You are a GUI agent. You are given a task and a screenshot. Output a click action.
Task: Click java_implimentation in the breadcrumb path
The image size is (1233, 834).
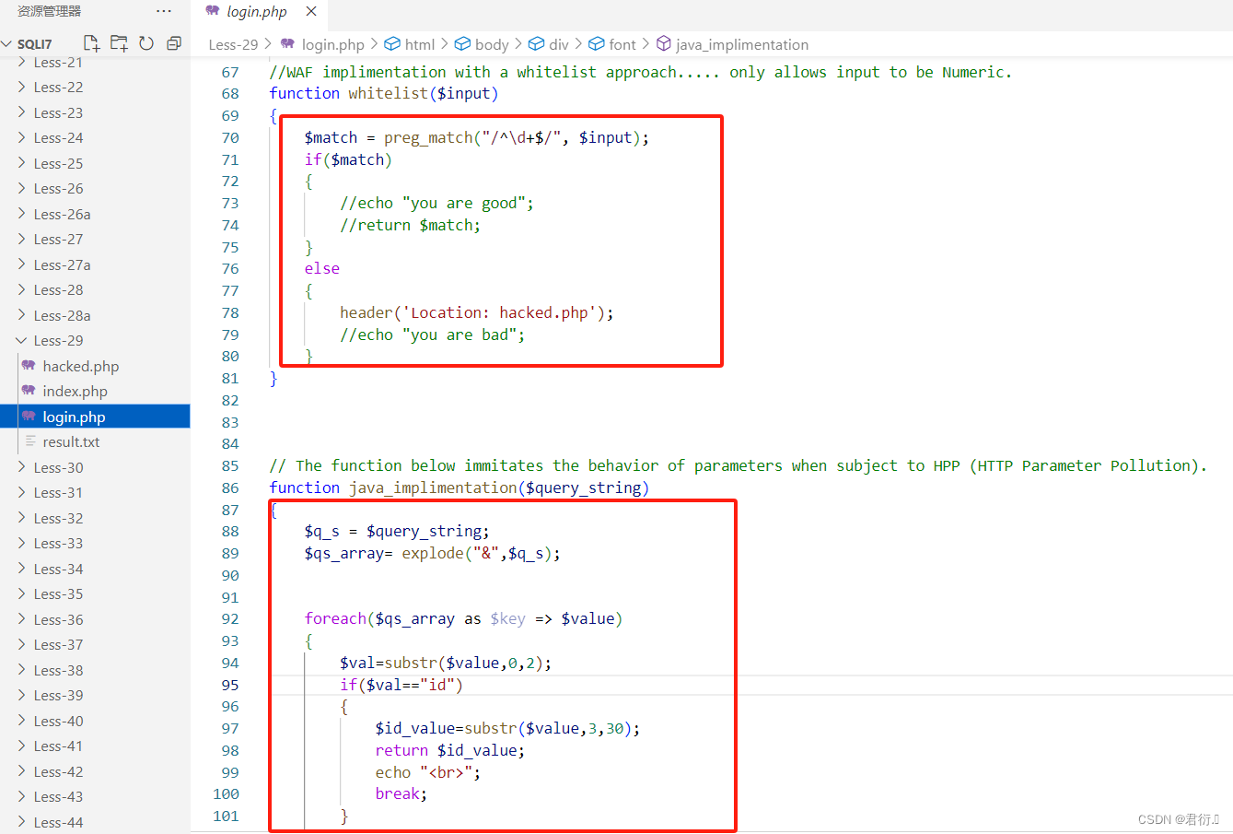tap(742, 44)
